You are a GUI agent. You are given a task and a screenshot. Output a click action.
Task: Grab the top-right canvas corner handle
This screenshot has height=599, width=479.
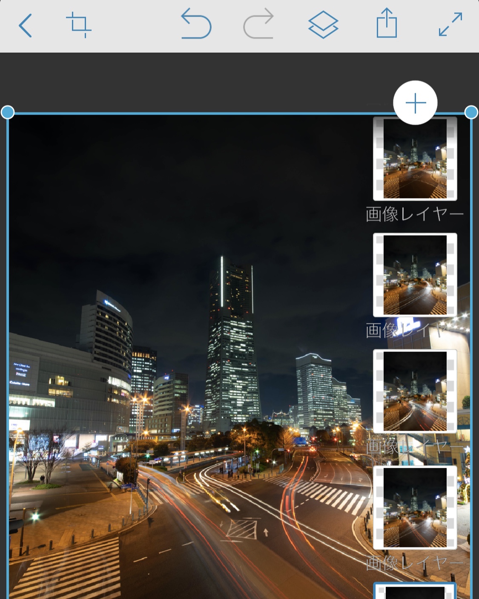click(x=471, y=112)
